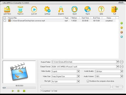Sort by the Type column header
This screenshot has width=126, height=95.
[67, 18]
